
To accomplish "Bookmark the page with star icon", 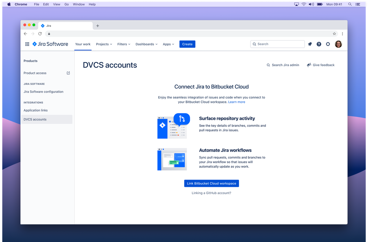I will point(334,34).
